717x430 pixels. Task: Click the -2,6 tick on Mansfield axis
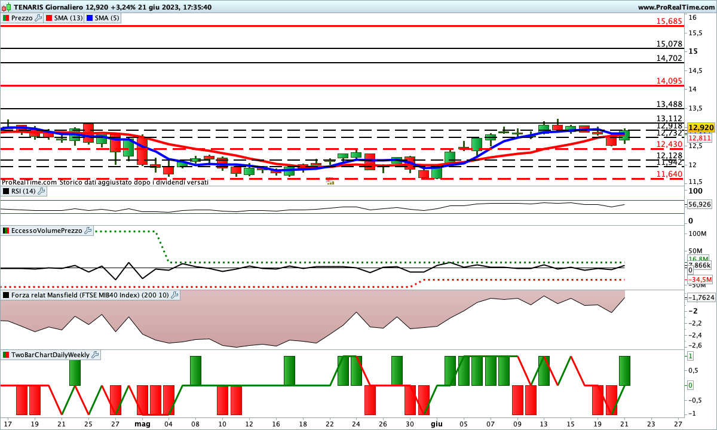click(694, 345)
